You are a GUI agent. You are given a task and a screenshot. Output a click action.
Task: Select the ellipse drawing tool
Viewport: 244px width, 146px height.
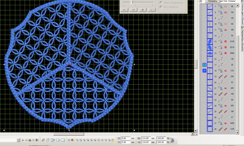pos(58,140)
